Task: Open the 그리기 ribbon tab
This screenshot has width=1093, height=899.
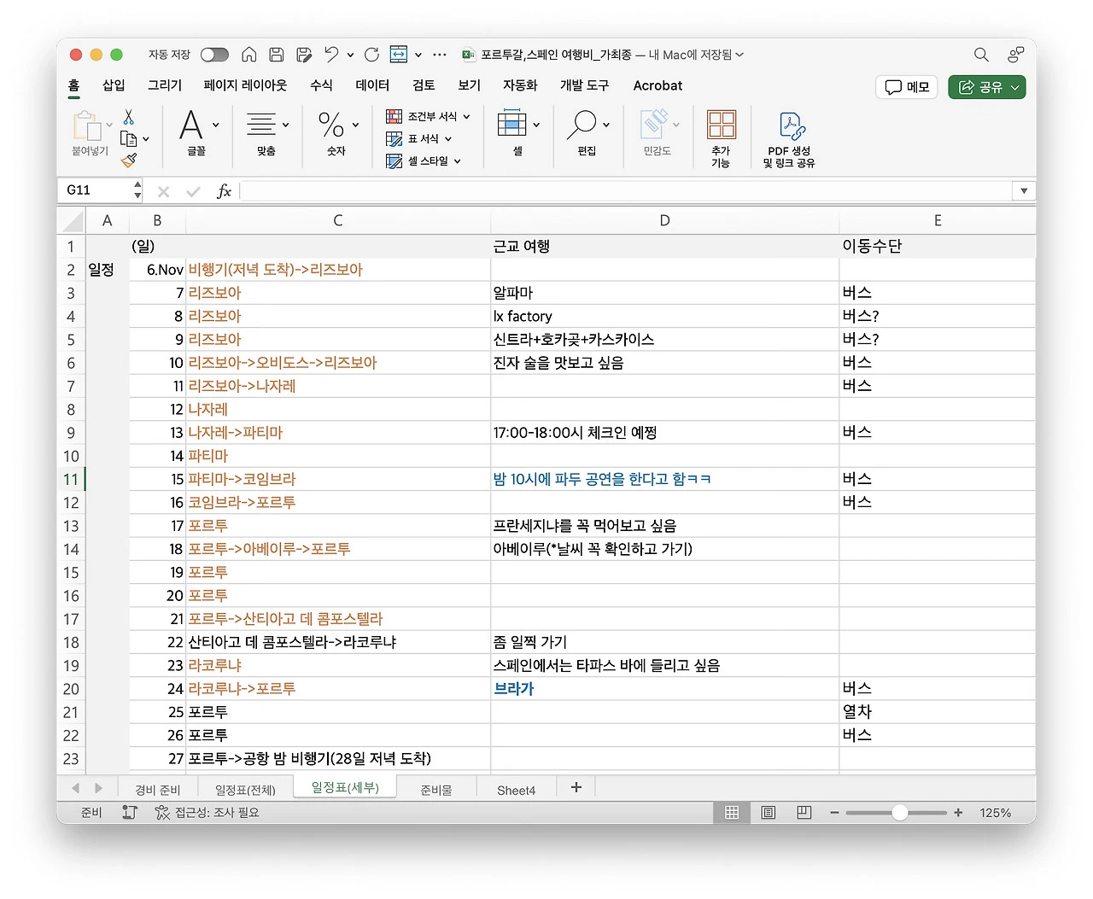Action: pos(165,85)
